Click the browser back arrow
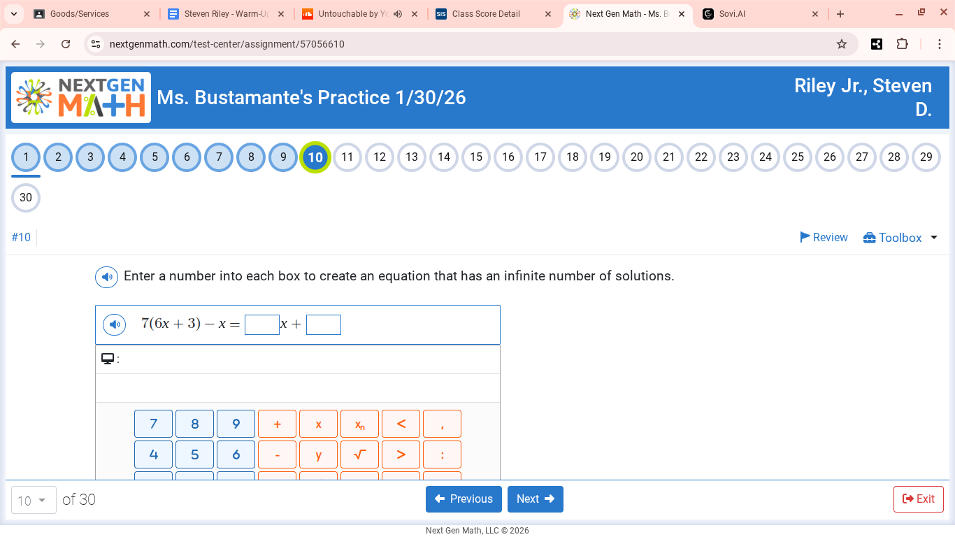This screenshot has width=955, height=537. pos(15,43)
